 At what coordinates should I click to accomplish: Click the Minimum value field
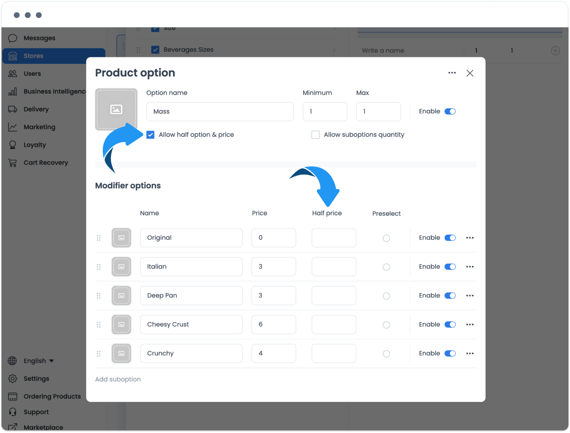(x=325, y=111)
